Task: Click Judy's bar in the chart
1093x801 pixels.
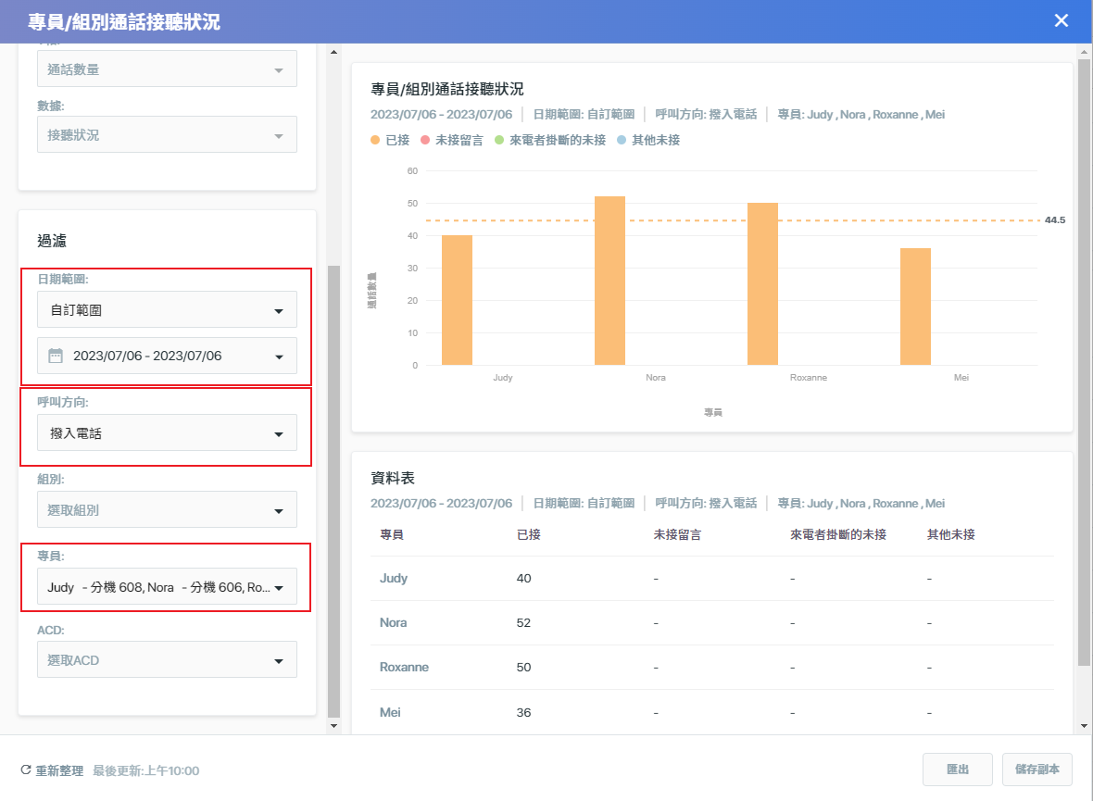Action: pos(458,300)
